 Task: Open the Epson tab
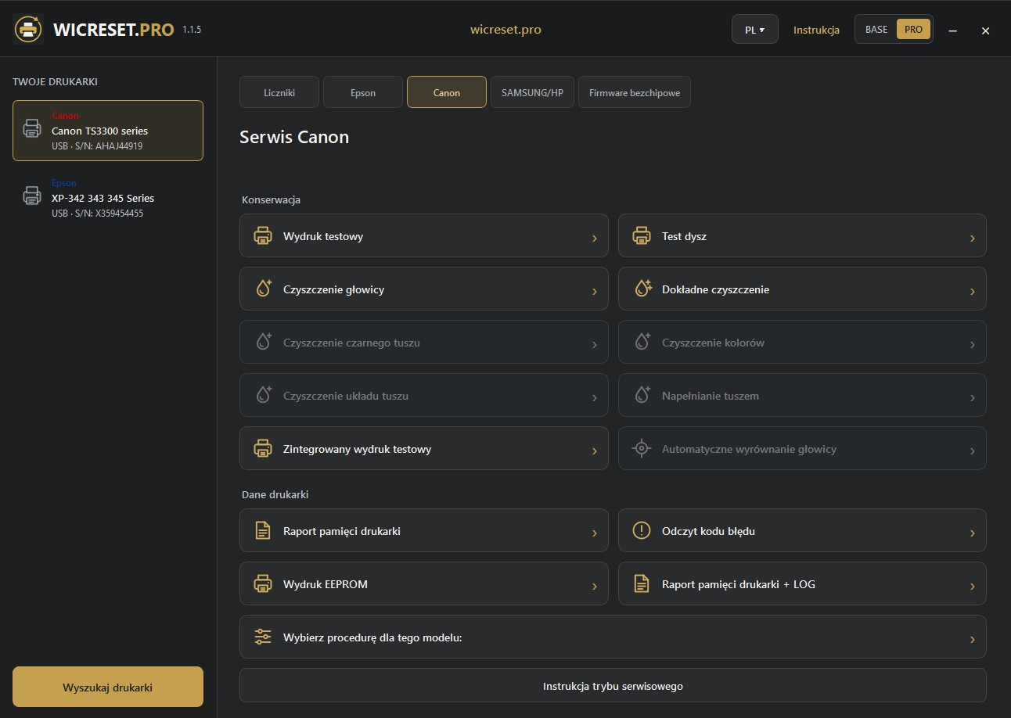click(x=363, y=92)
